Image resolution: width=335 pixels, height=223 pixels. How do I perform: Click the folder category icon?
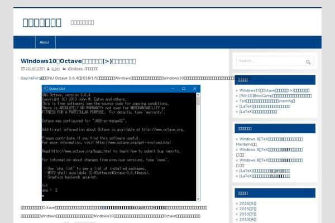[x=64, y=69]
